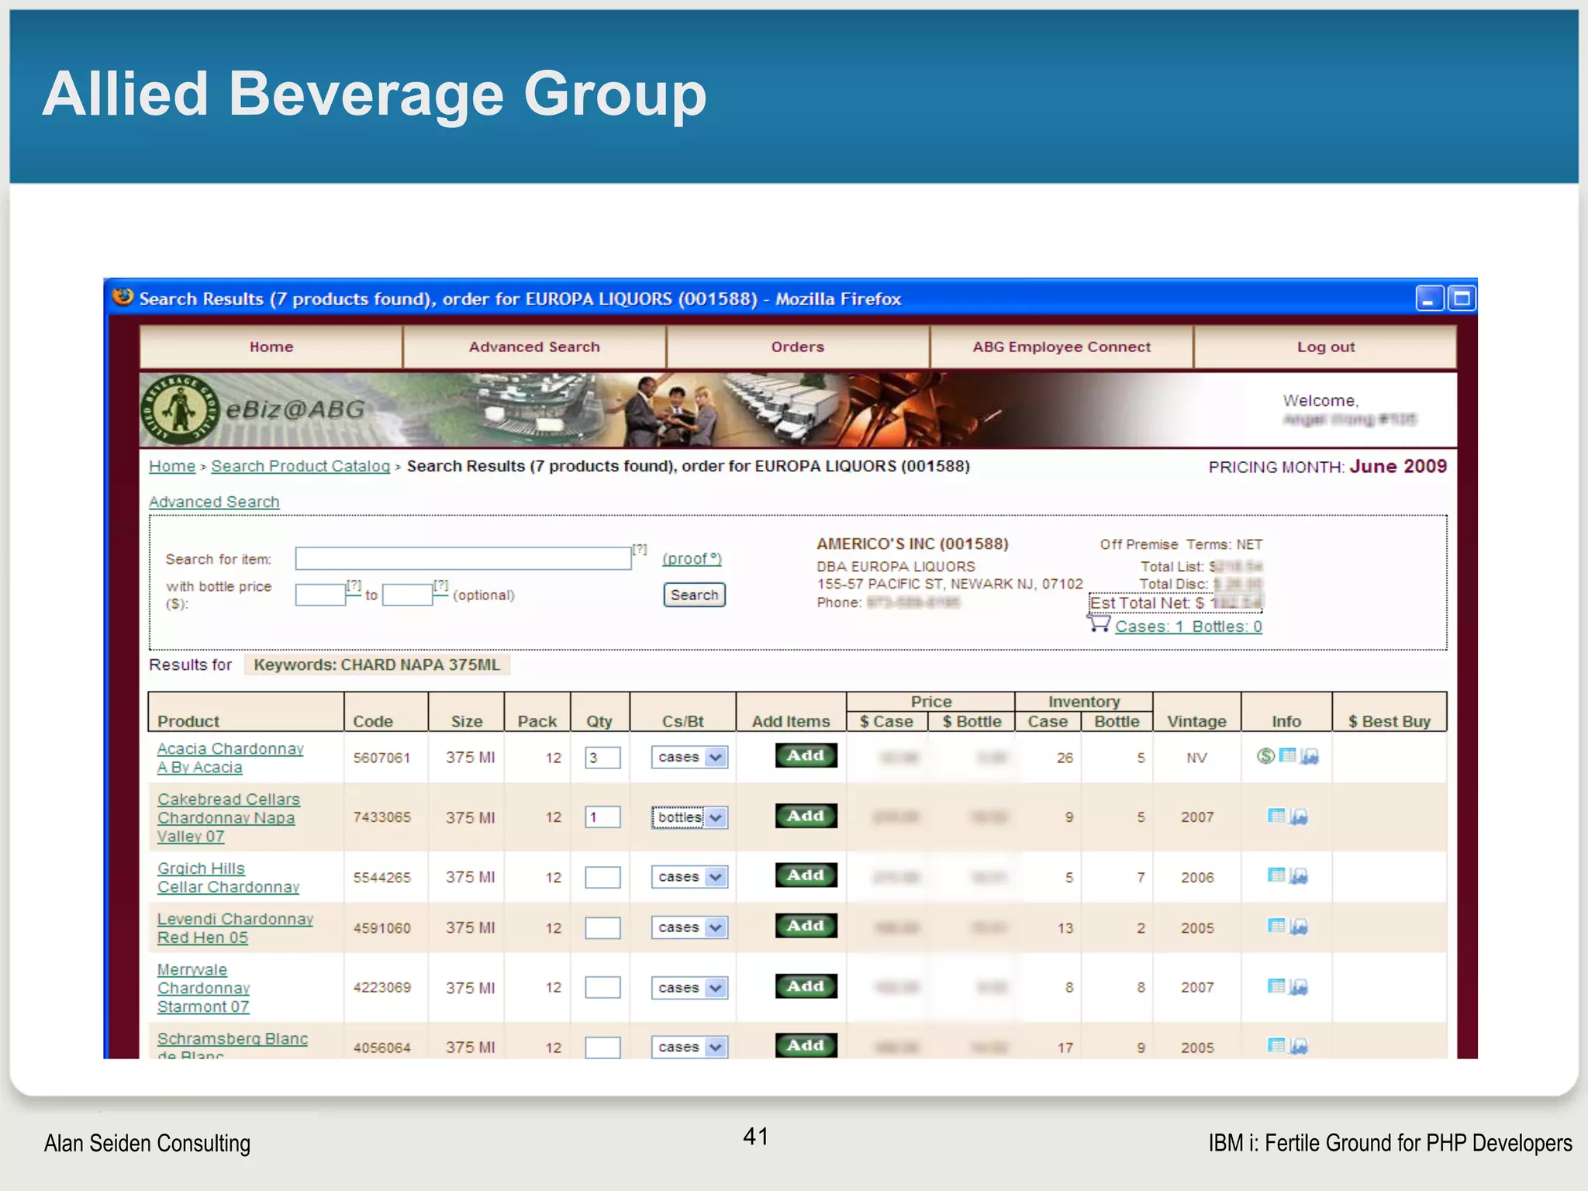Focus the Qty field for Cakebread Cellars

(602, 817)
